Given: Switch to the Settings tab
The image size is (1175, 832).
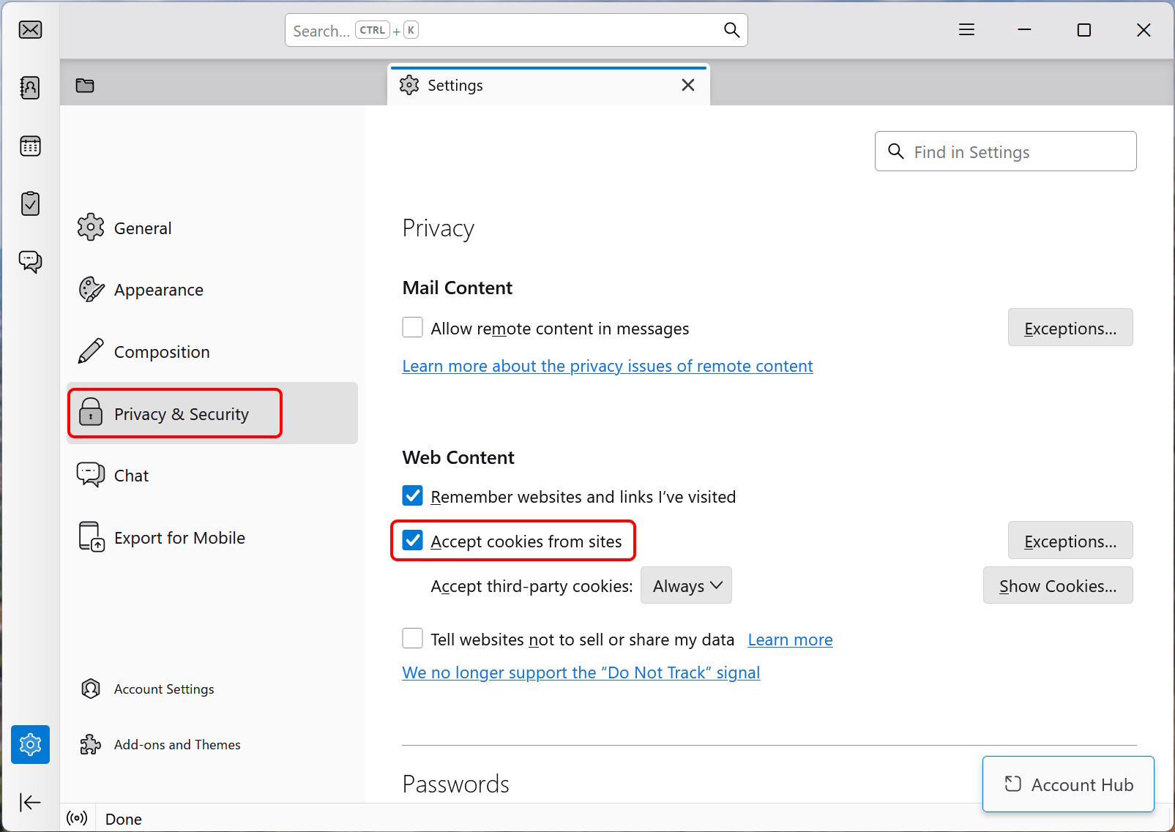Looking at the screenshot, I should 548,86.
